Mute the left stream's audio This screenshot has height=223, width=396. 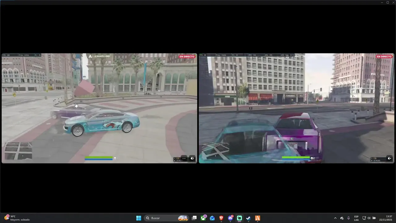coord(192,158)
